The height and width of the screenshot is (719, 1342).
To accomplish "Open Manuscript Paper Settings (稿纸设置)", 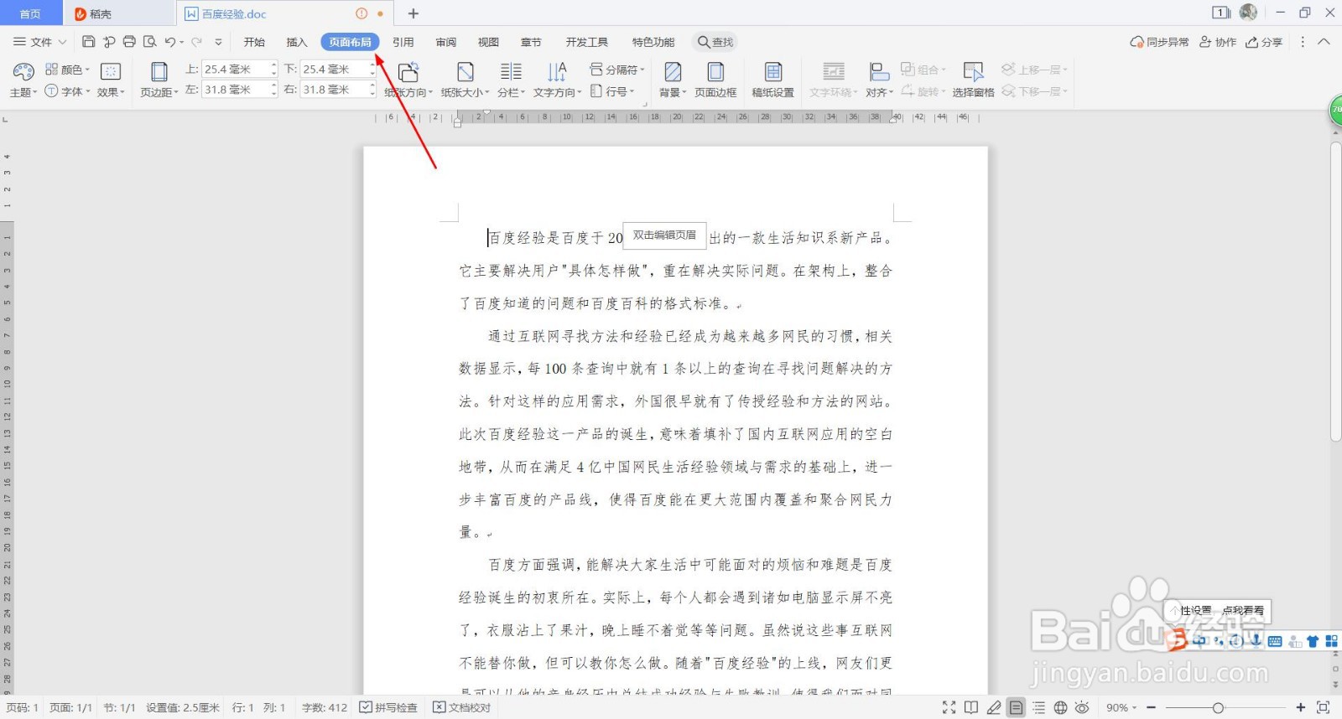I will 773,80.
